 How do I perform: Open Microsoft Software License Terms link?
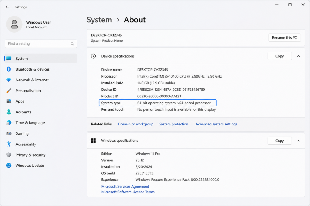coord(128,192)
